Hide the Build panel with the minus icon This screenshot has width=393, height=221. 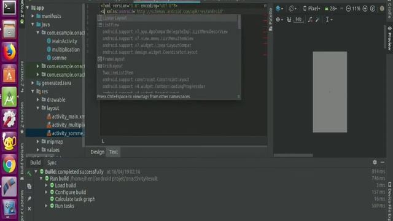383,162
